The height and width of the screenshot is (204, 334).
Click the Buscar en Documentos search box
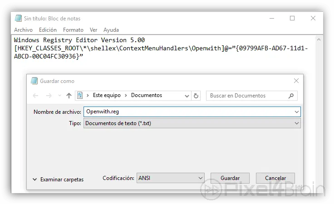coord(251,96)
